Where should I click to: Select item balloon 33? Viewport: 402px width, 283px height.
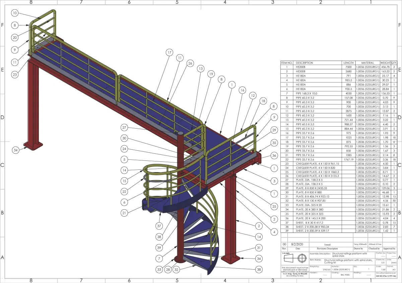[x=159, y=270]
